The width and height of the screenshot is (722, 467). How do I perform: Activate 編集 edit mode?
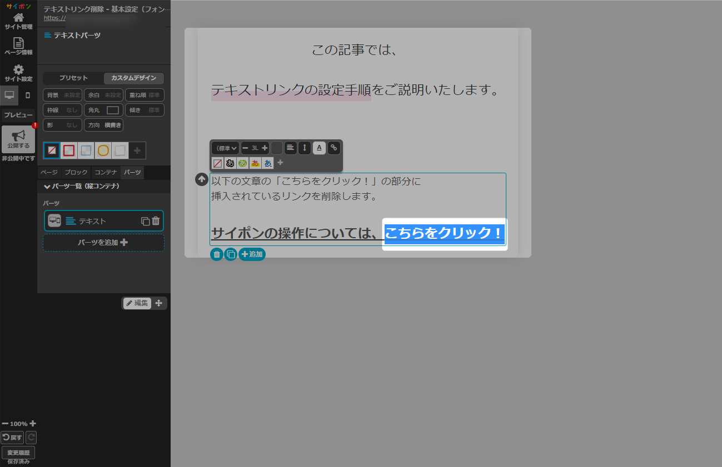[137, 303]
